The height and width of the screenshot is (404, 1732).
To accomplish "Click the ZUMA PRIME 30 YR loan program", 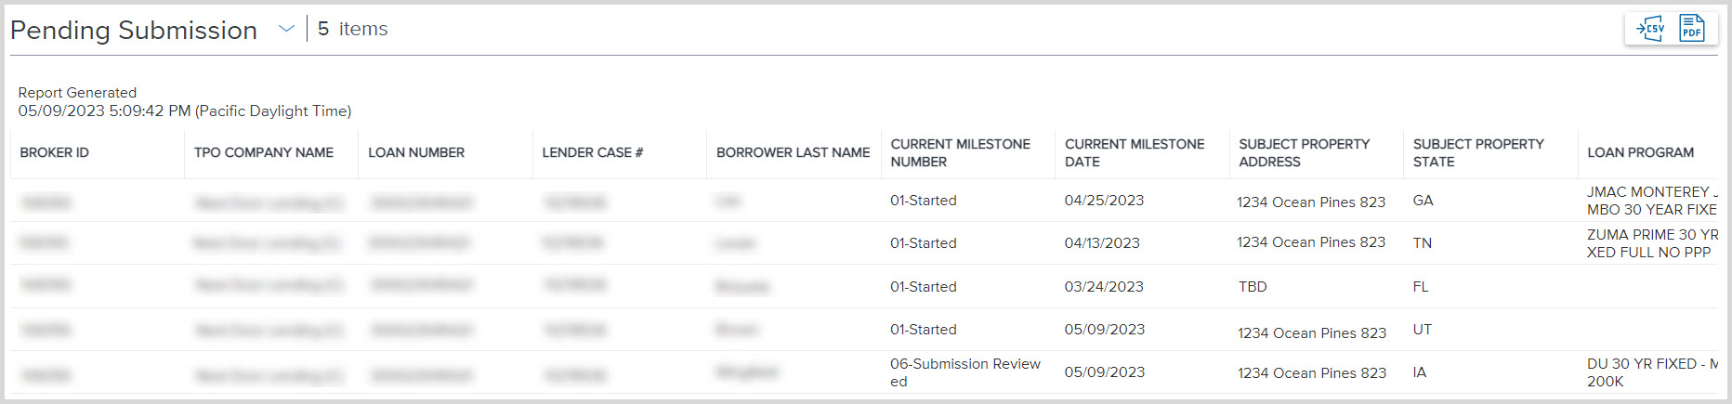I will [x=1651, y=243].
